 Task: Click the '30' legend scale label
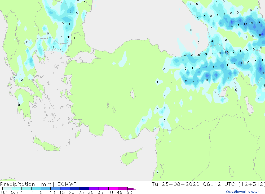point(91,192)
